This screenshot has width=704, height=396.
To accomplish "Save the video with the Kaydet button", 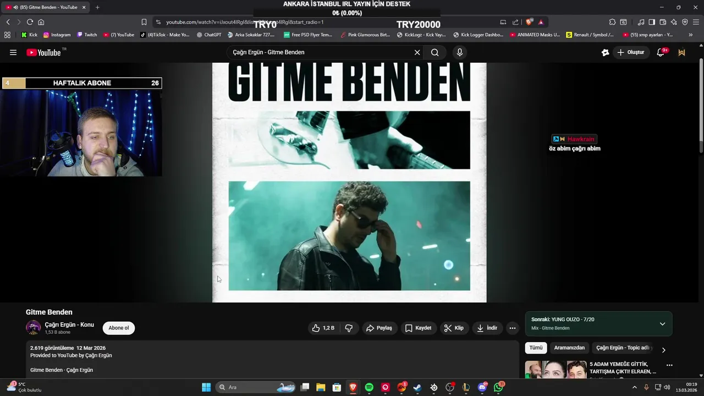I will tap(418, 328).
